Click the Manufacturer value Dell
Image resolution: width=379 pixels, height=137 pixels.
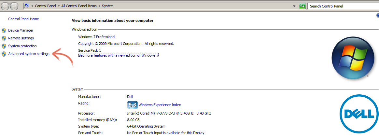(x=130, y=97)
